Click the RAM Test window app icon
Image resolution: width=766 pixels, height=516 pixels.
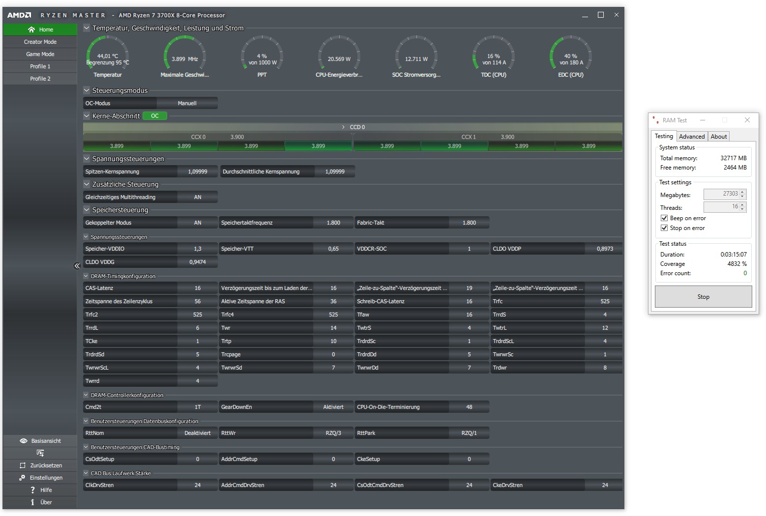pyautogui.click(x=655, y=120)
